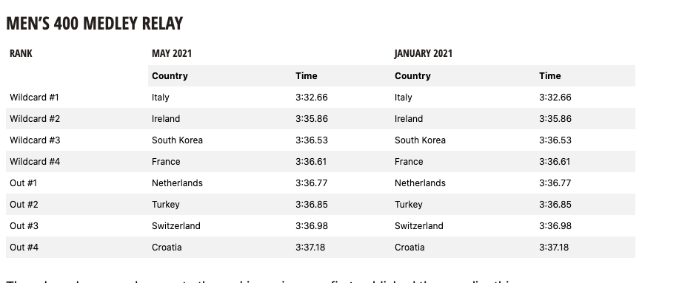
Task: Select Netherlands in the May 2021 column
Action: coord(177,183)
